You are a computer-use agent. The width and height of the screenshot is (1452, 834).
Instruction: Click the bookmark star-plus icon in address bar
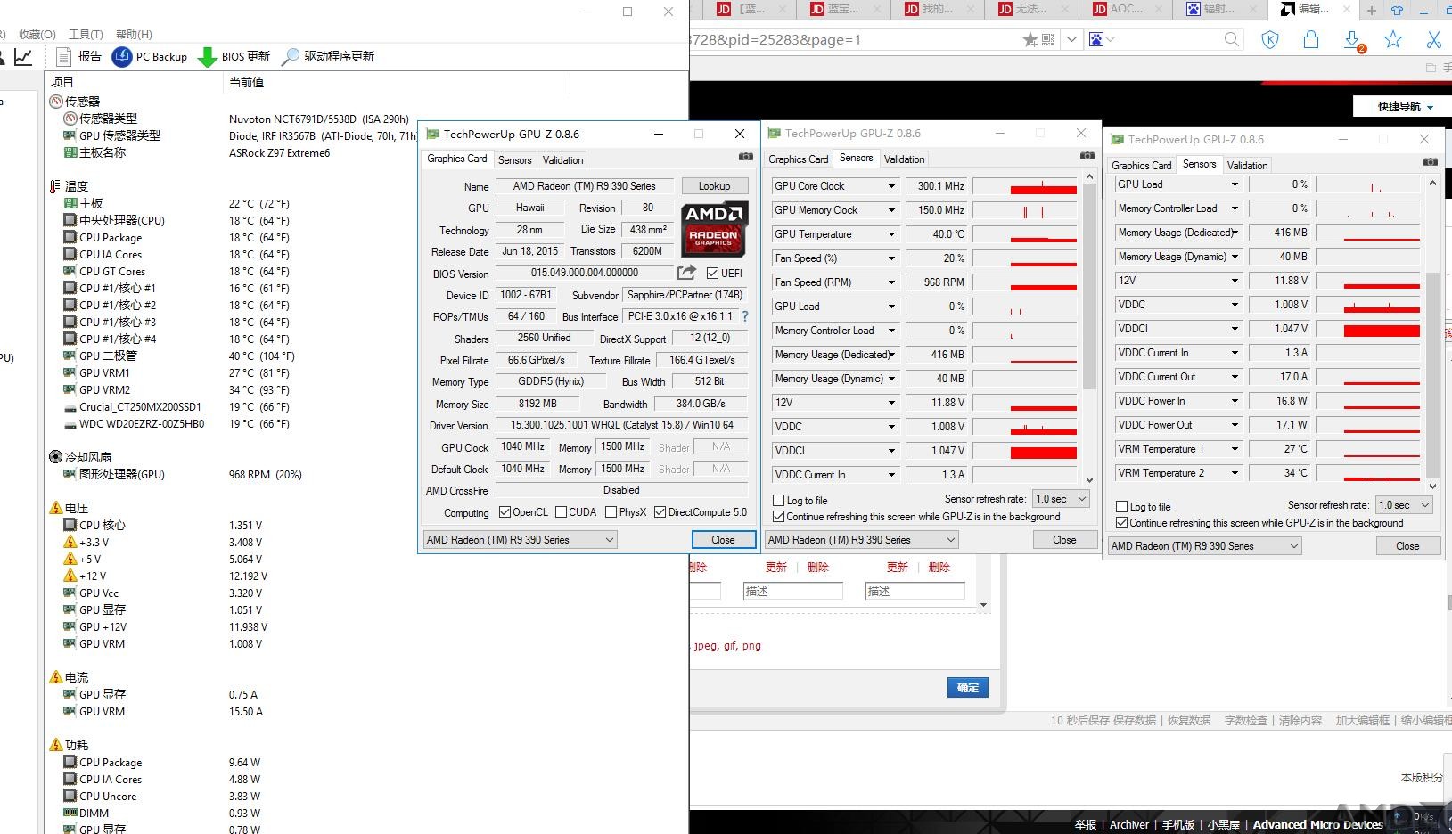pos(1030,39)
